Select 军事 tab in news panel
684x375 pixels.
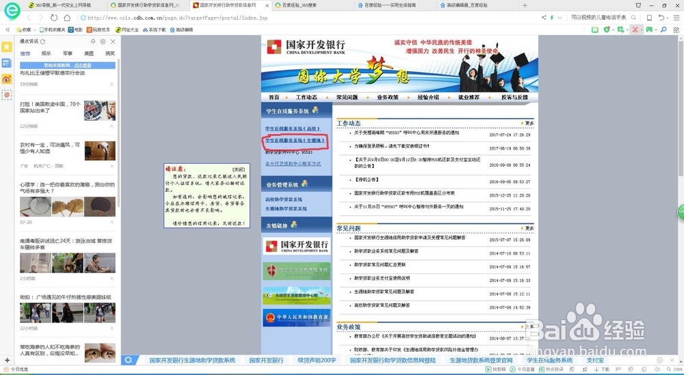tap(68, 53)
